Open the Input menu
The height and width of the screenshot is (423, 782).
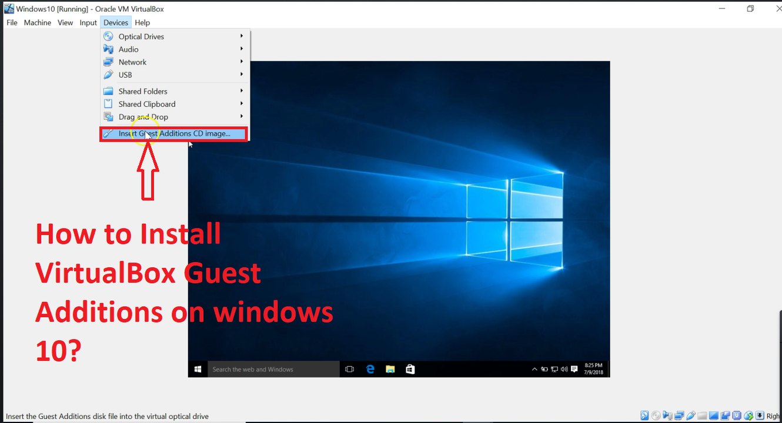pos(88,22)
